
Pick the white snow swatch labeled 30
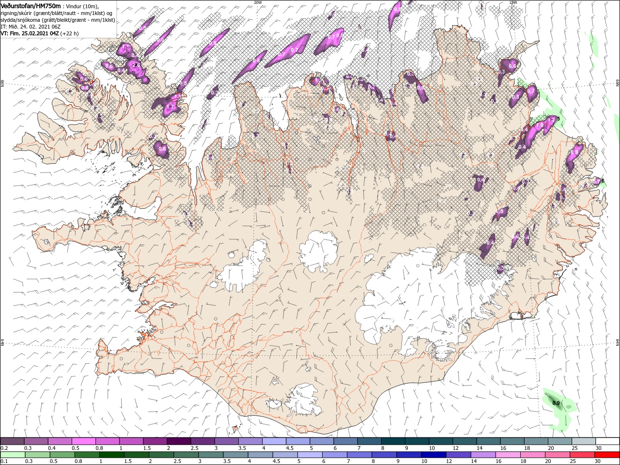pos(607,441)
